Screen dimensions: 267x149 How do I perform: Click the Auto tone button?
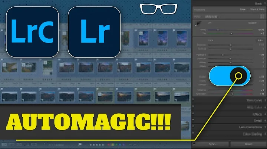(260, 41)
